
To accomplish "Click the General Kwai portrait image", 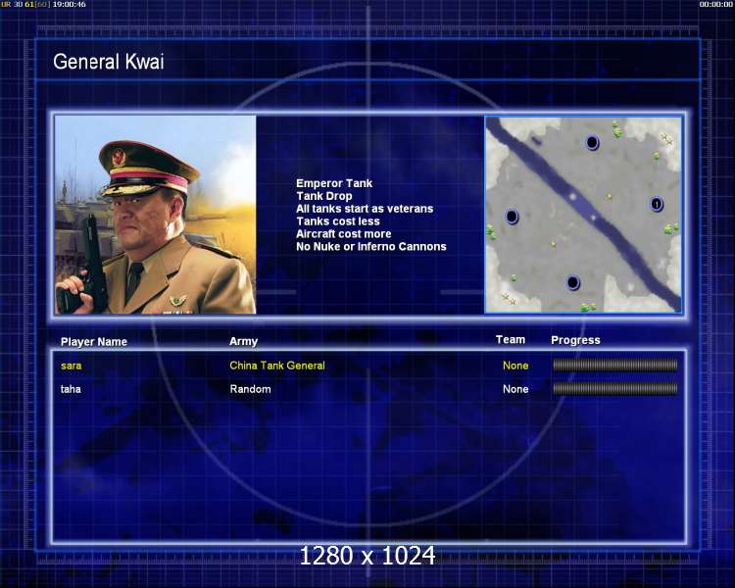I will (156, 215).
